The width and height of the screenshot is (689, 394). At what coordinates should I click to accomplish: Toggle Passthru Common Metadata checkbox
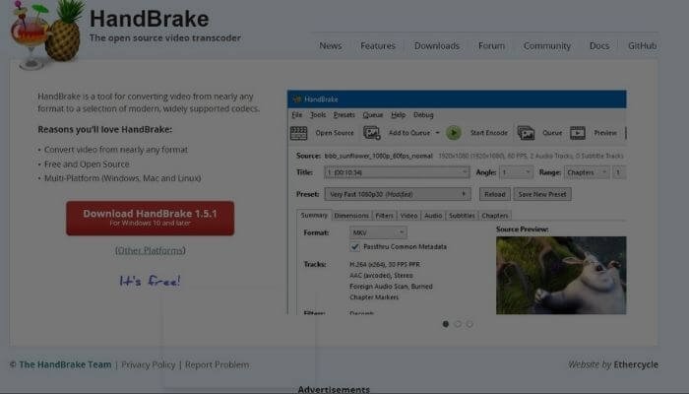(x=355, y=246)
